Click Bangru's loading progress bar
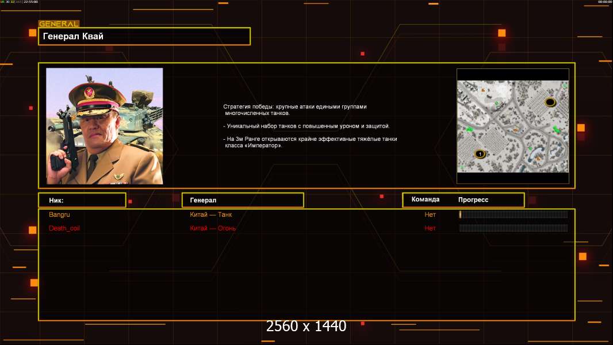 click(514, 214)
